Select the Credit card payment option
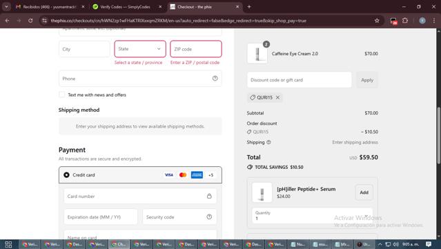This screenshot has height=249, width=441. pyautogui.click(x=66, y=175)
